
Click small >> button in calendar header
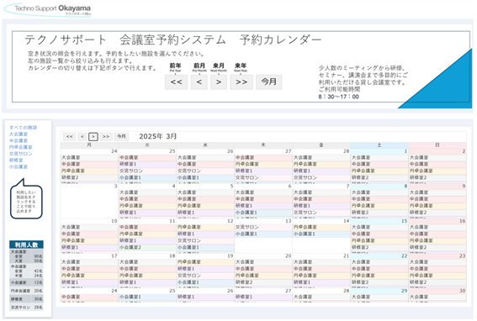105,136
